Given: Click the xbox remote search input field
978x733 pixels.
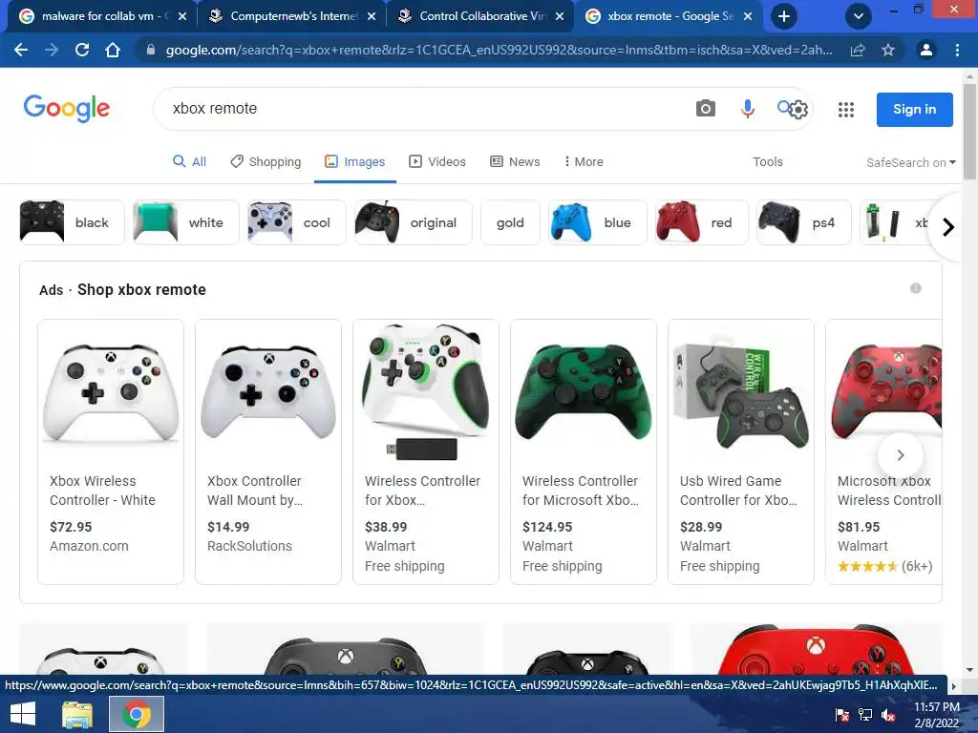Looking at the screenshot, I should pos(424,109).
